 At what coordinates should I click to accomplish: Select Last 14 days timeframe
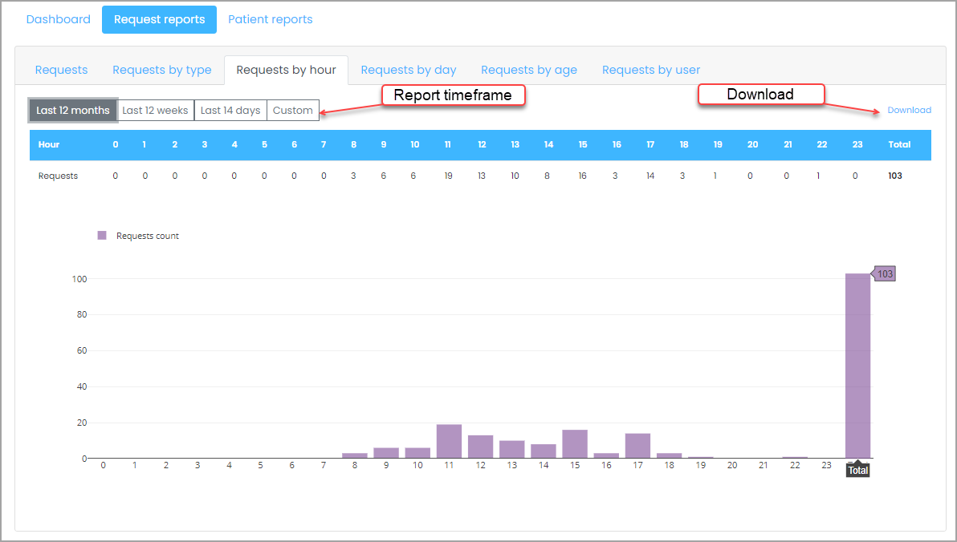[x=230, y=111]
